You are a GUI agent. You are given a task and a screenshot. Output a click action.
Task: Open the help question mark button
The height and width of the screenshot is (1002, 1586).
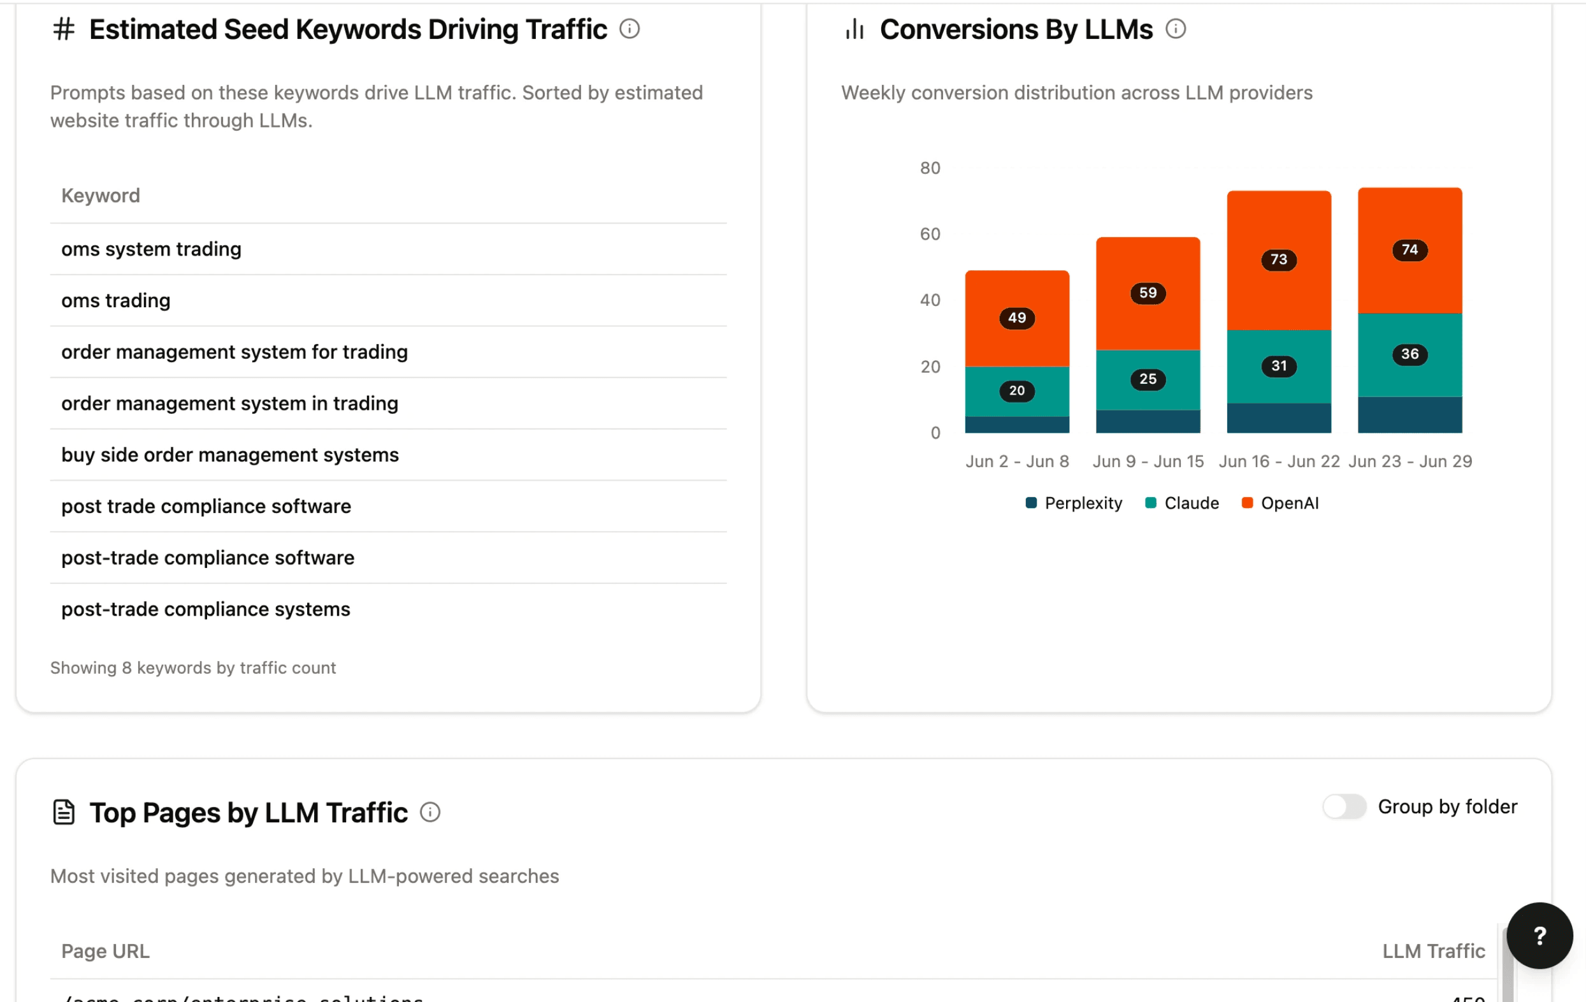coord(1539,934)
